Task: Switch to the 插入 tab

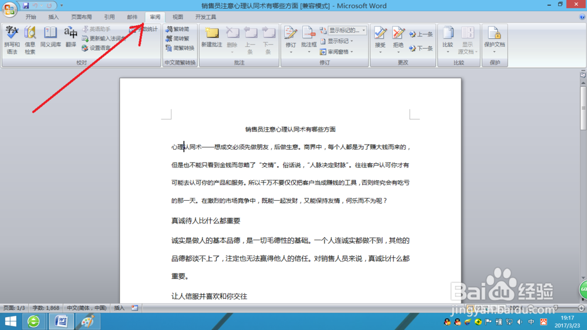Action: (53, 17)
